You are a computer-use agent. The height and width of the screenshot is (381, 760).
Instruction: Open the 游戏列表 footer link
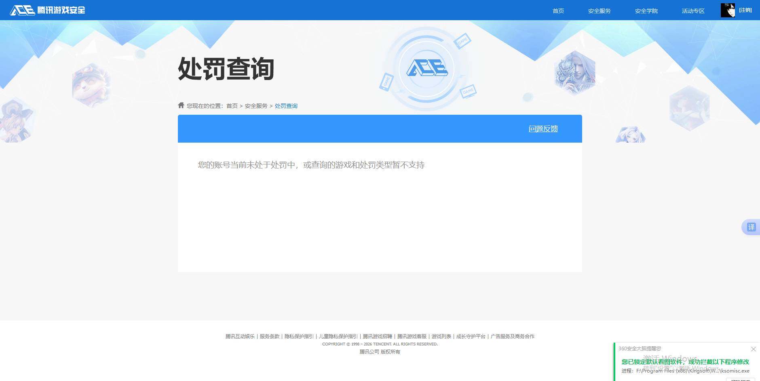tap(441, 336)
